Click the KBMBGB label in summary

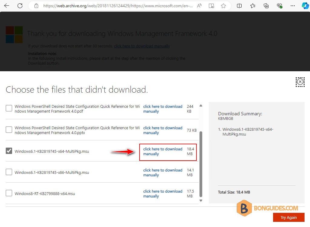(x=226, y=119)
